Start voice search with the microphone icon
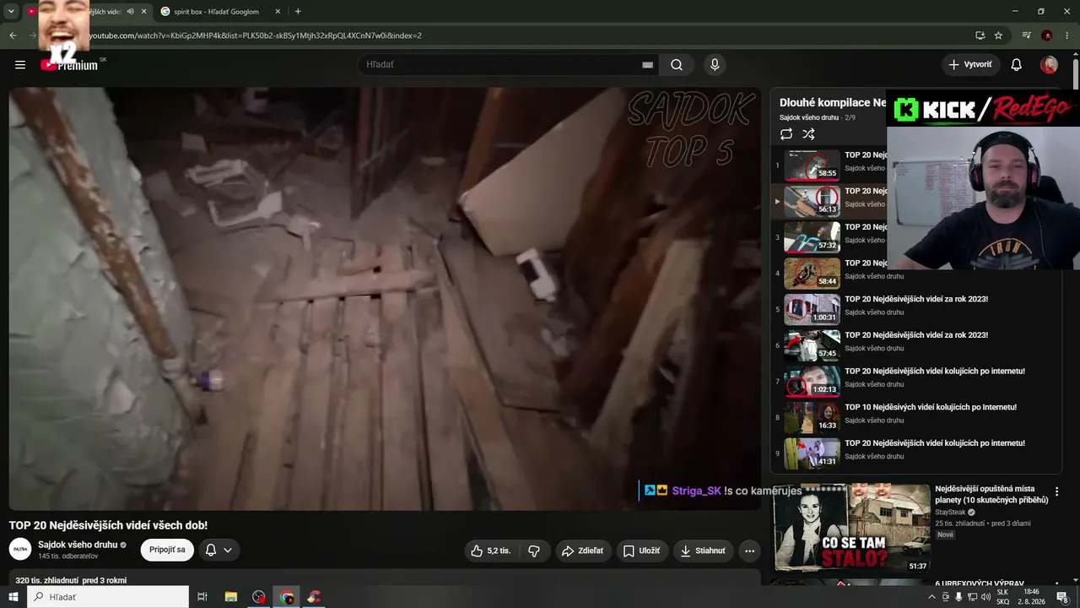The width and height of the screenshot is (1080, 608). pyautogui.click(x=715, y=64)
